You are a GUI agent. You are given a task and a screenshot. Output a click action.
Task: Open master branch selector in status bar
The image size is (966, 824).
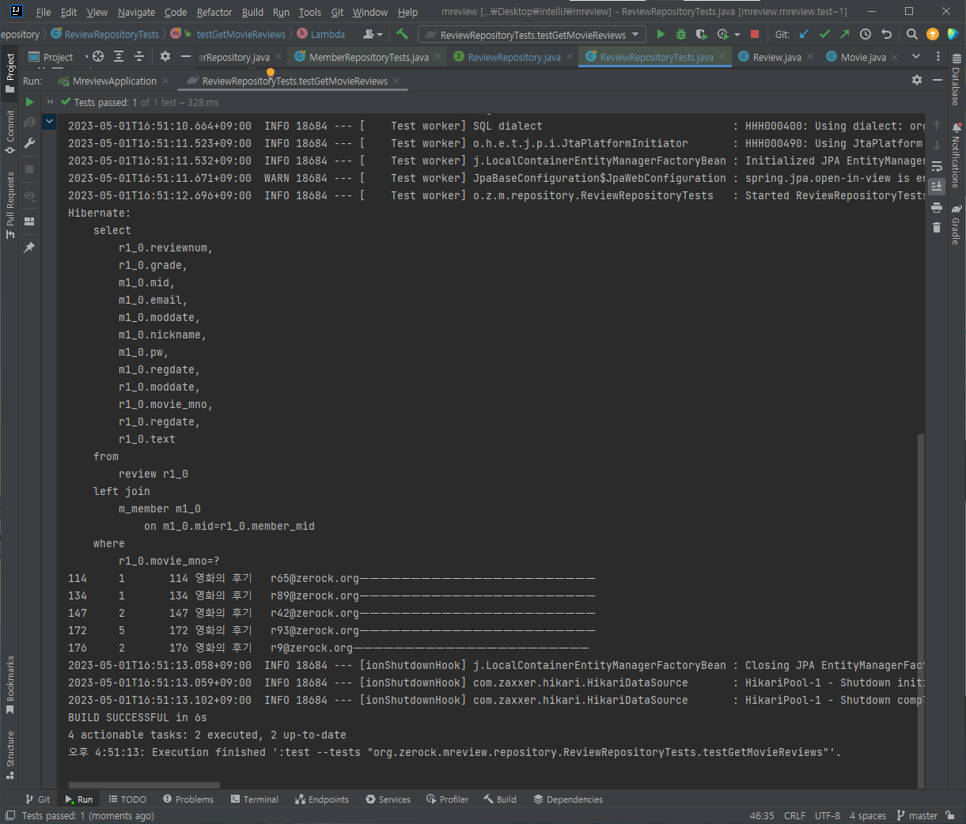tap(917, 815)
